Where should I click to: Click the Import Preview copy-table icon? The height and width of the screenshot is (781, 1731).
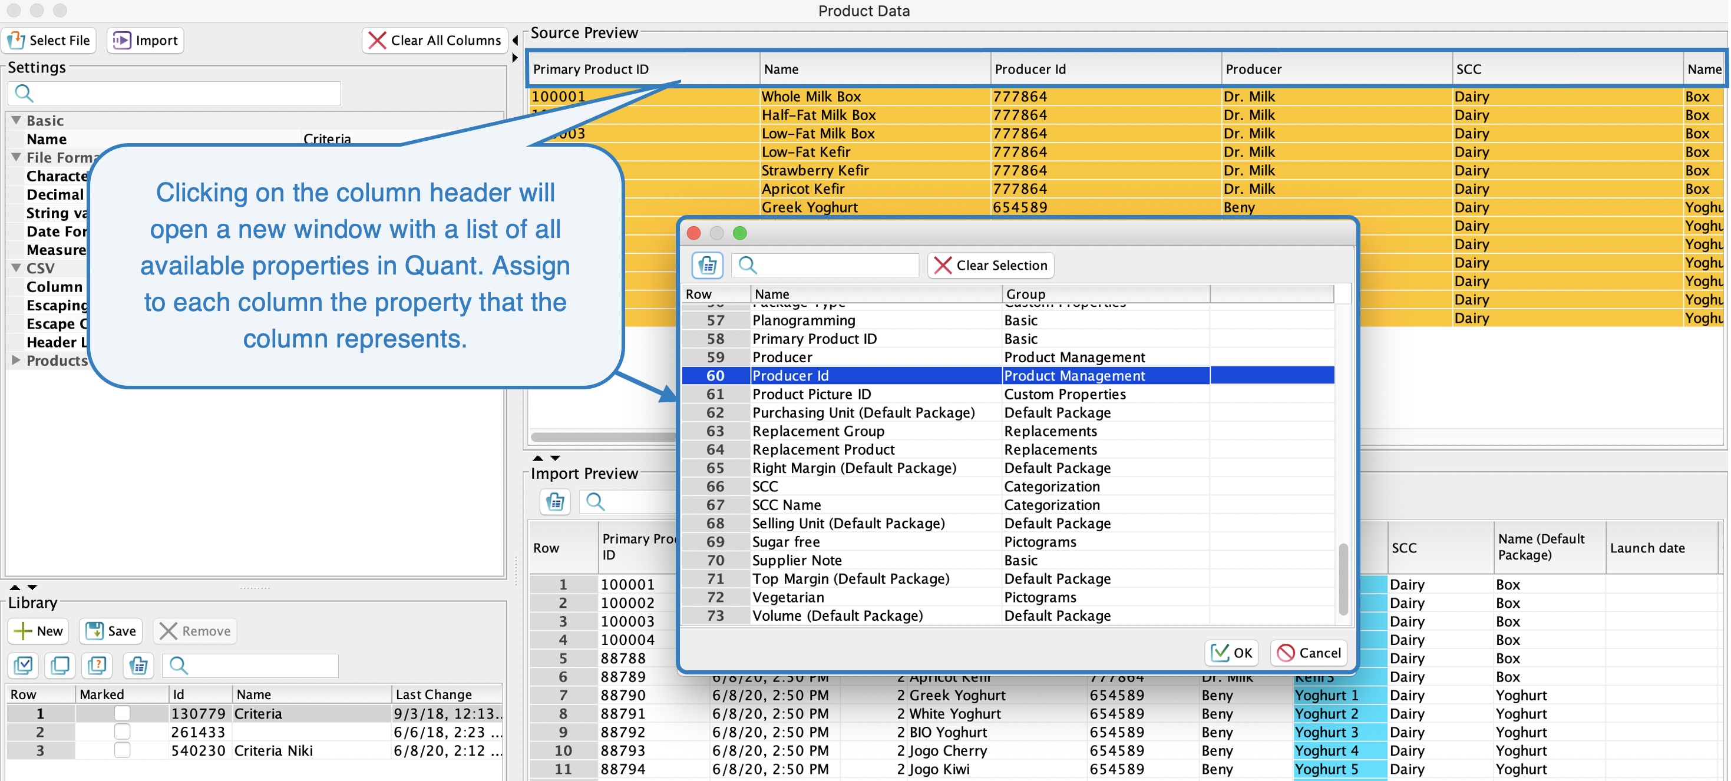556,502
